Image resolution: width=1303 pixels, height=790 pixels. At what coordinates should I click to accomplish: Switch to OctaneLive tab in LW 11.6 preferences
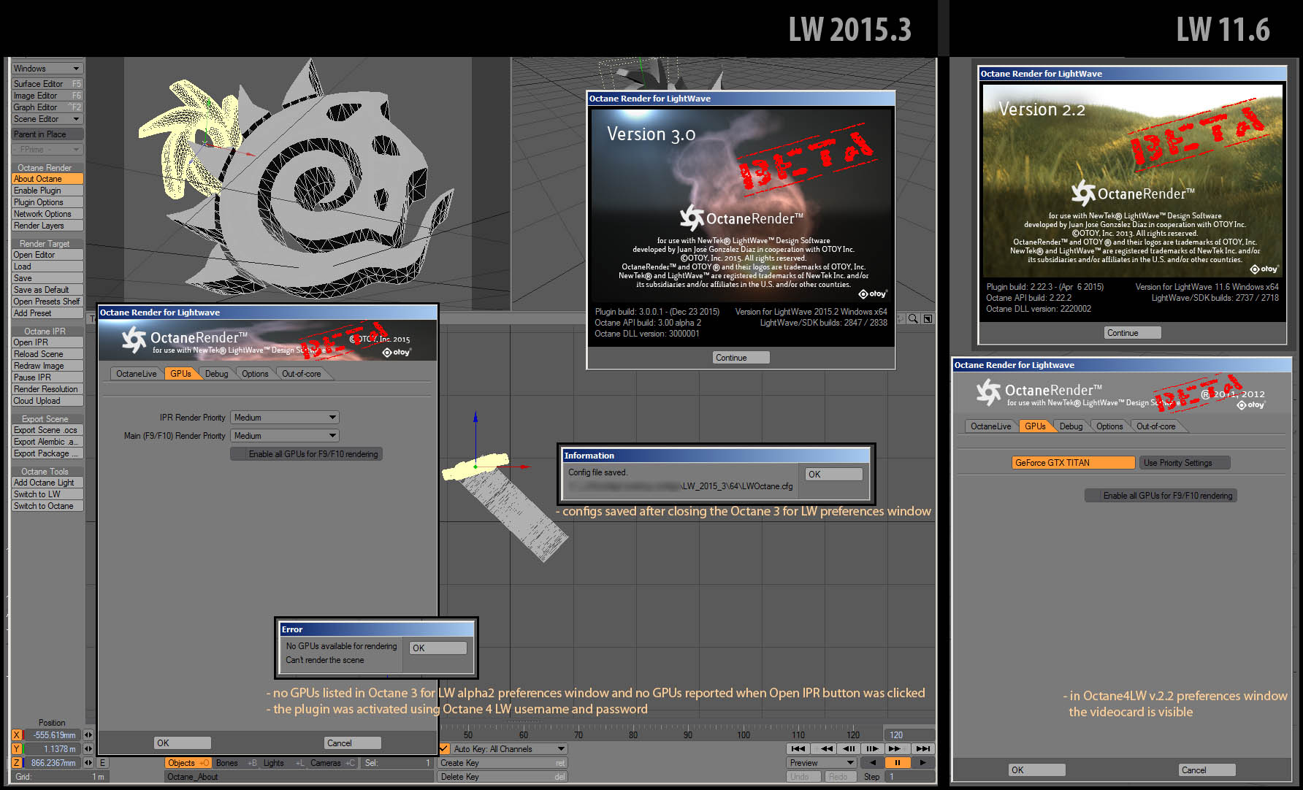[x=991, y=426]
